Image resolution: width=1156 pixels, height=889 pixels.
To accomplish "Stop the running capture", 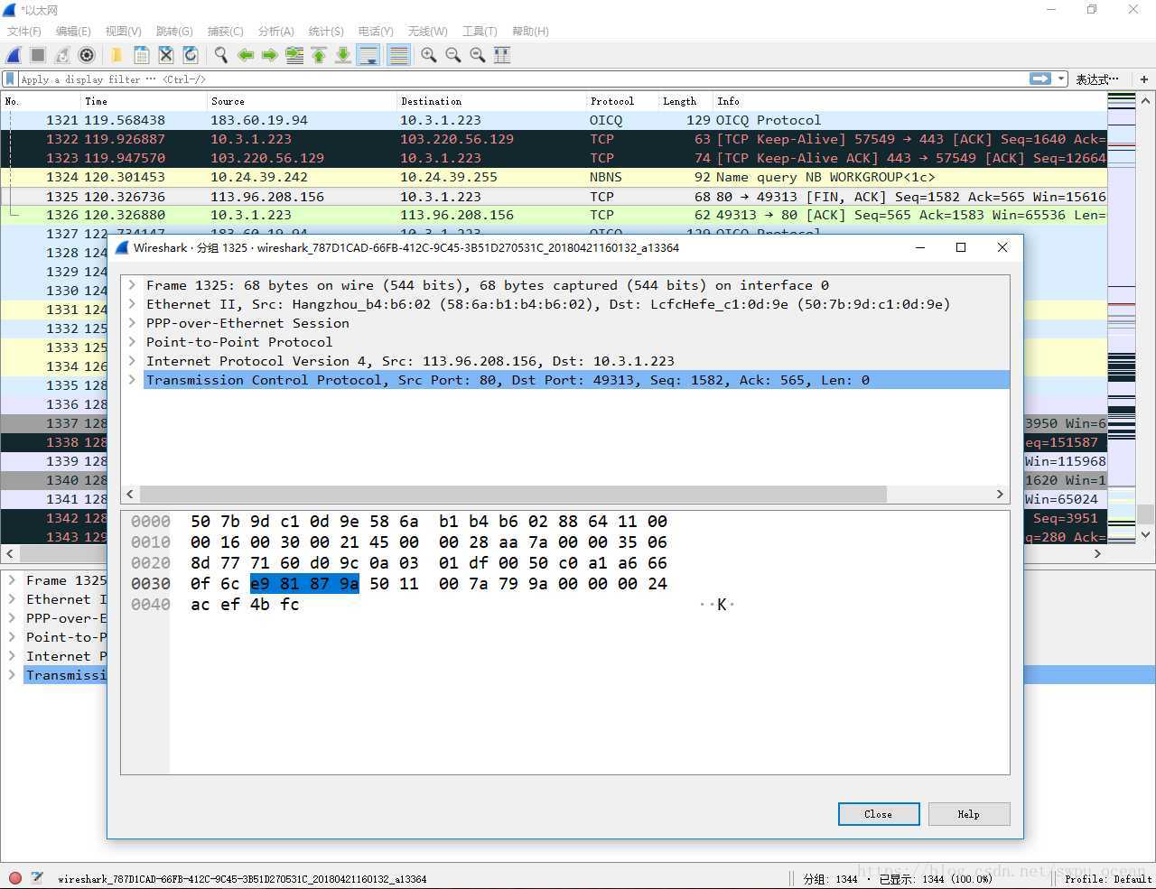I will [x=38, y=55].
